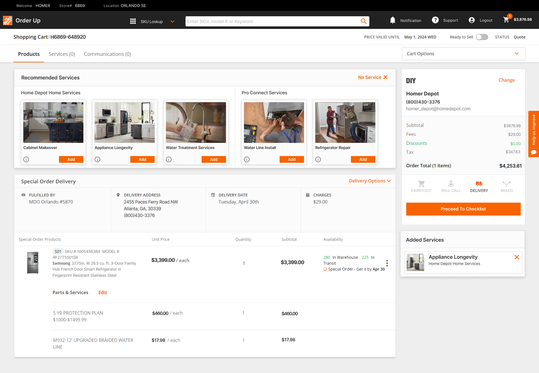The image size is (539, 373).
Task: Click the charges calculator icon
Action: coord(308,195)
